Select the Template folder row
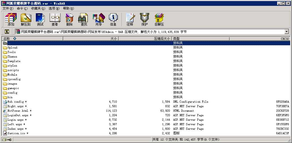This screenshot has width=292, height=143. coord(146,61)
